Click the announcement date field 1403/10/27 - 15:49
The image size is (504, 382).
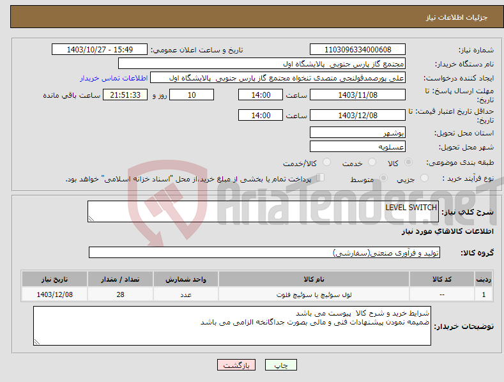pos(99,50)
